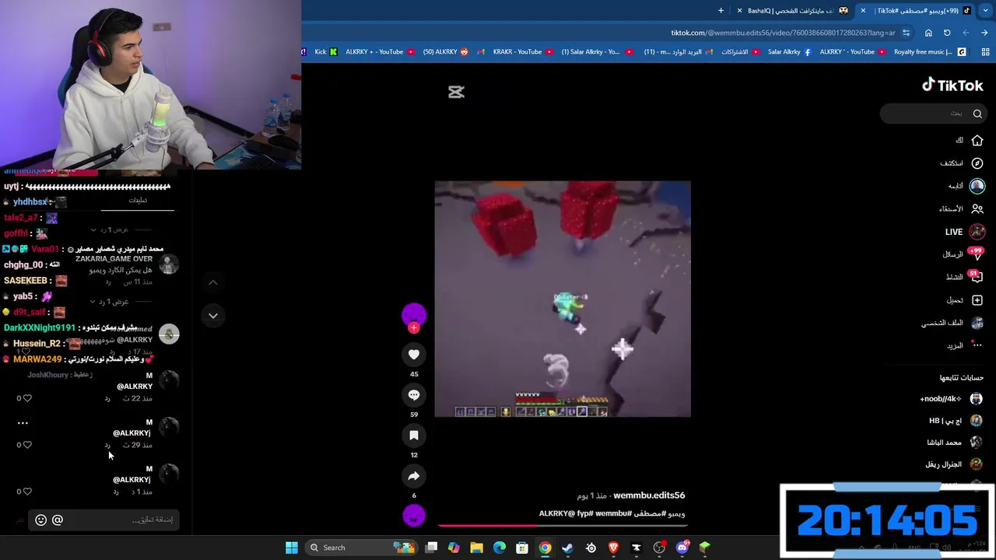Click the share arrow showing 6
996x560 pixels.
(414, 476)
